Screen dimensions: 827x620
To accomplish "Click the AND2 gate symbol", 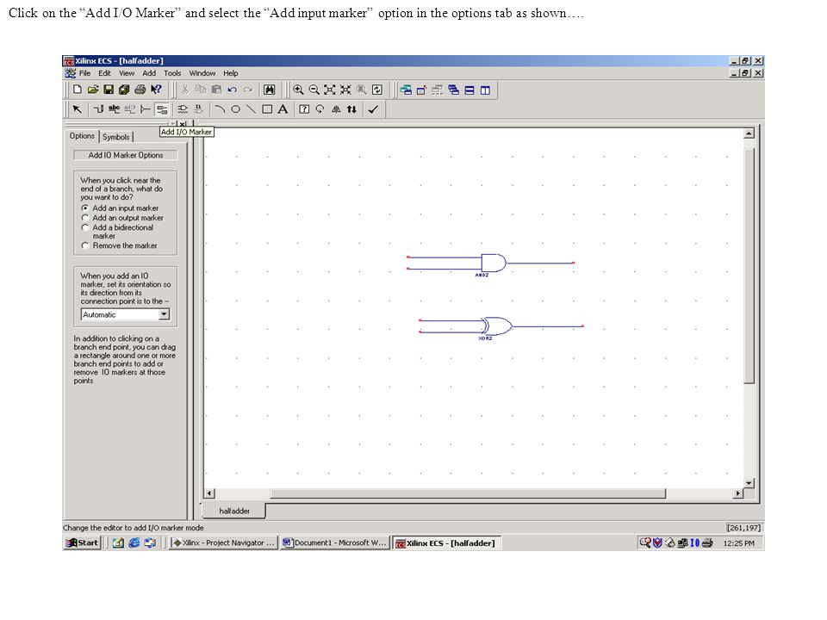I will [x=493, y=263].
